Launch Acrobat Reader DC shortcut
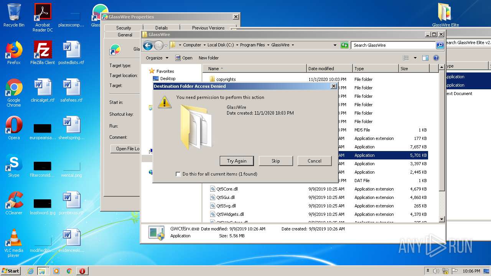This screenshot has width=491, height=276. click(43, 18)
